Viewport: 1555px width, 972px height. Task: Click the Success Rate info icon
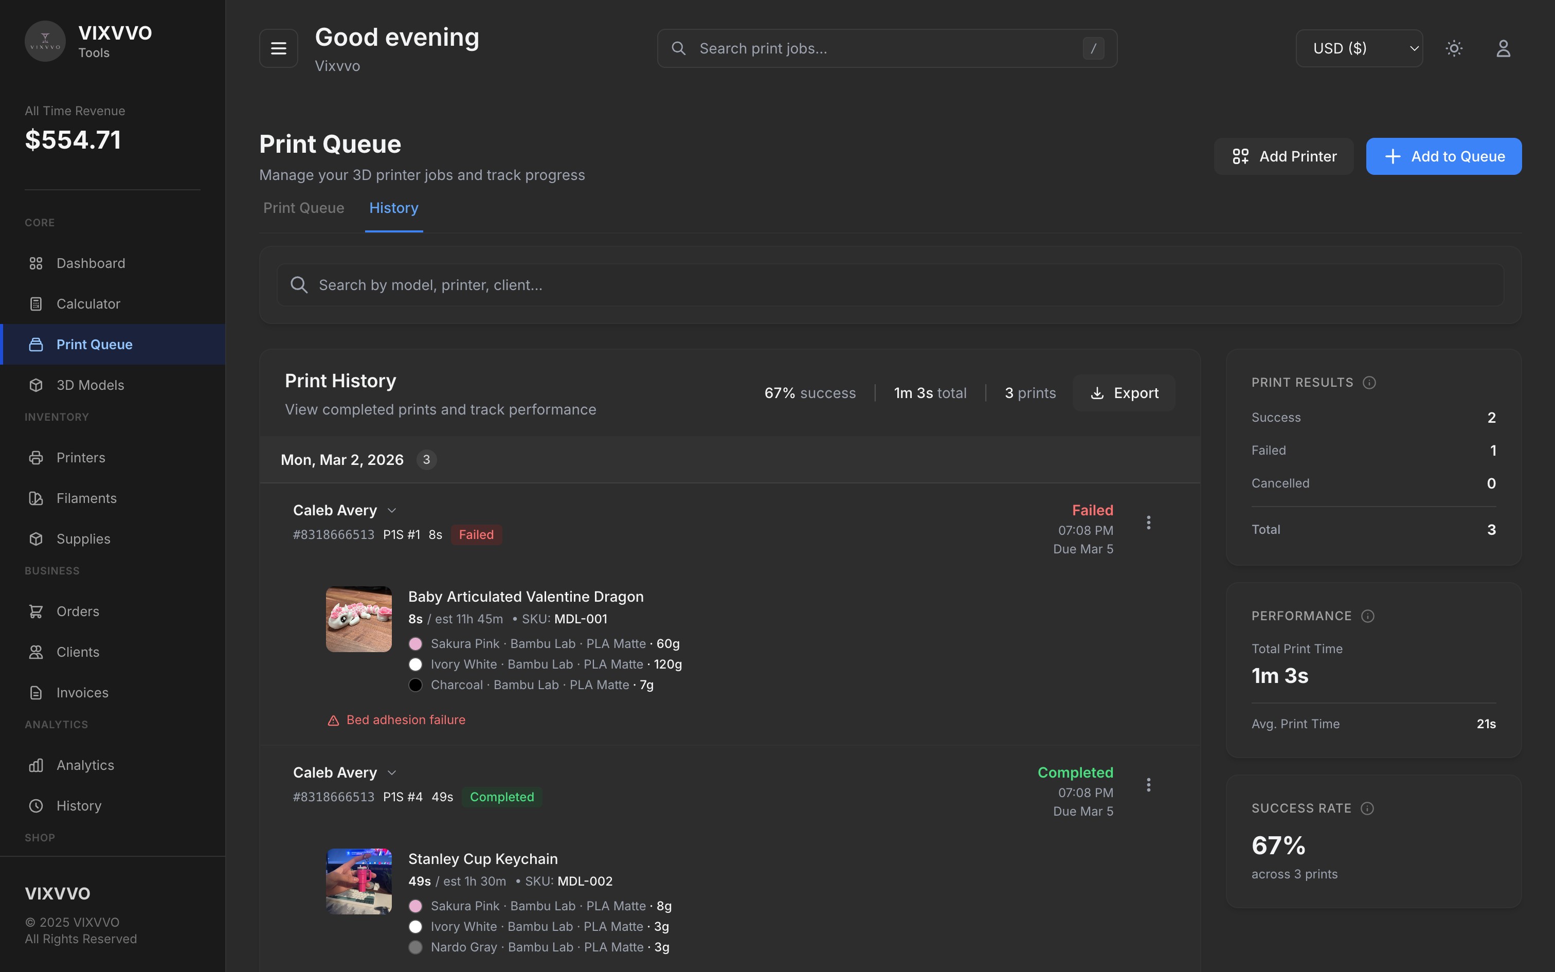1367,808
